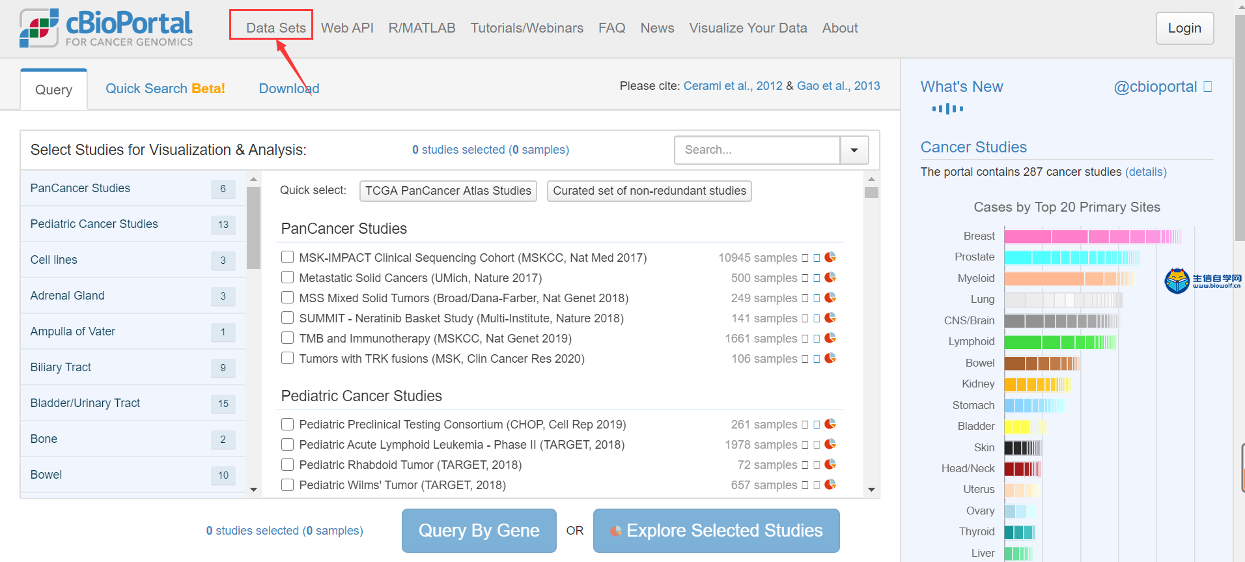1245x562 pixels.
Task: Open the Gao et al., 2013 citation link
Action: 839,86
